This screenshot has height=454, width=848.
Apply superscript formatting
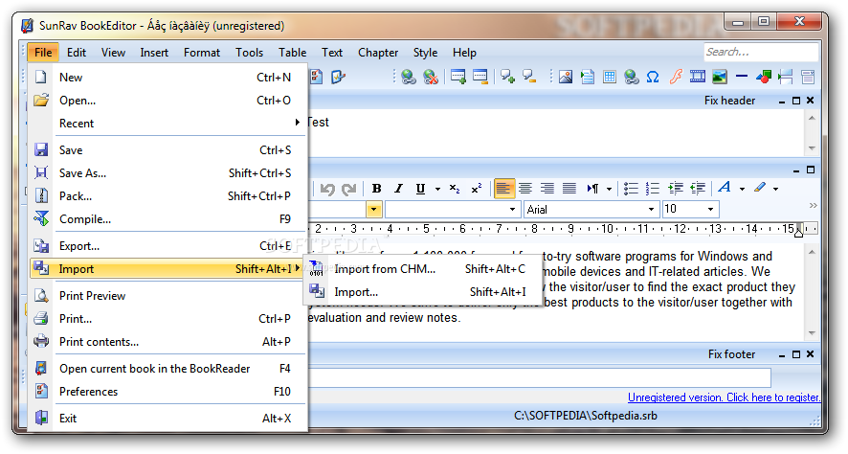[x=477, y=189]
